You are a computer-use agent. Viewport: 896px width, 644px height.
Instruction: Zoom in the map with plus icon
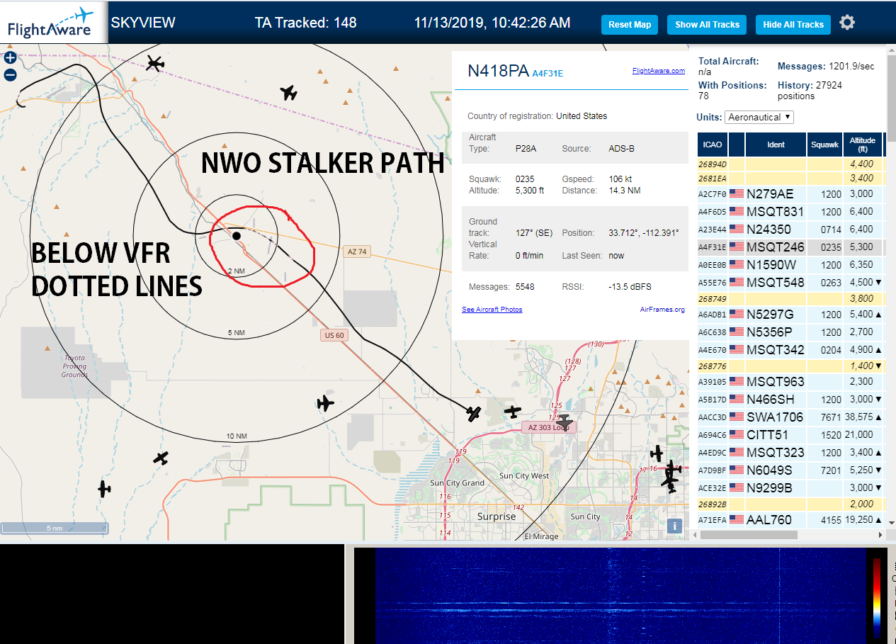tap(10, 58)
